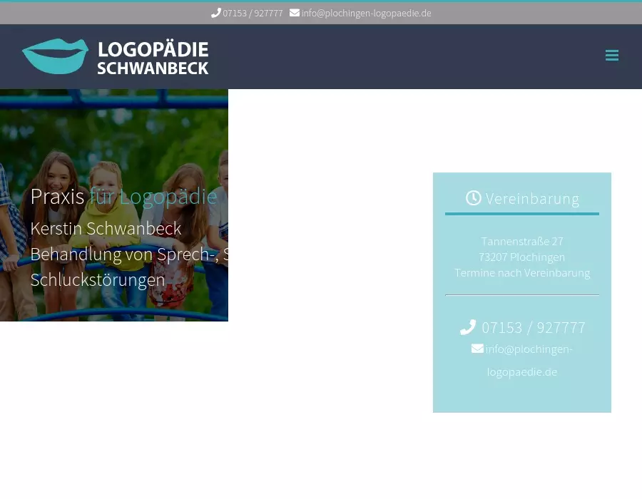
Task: Open the email address link in the top bar
Action: (x=366, y=13)
